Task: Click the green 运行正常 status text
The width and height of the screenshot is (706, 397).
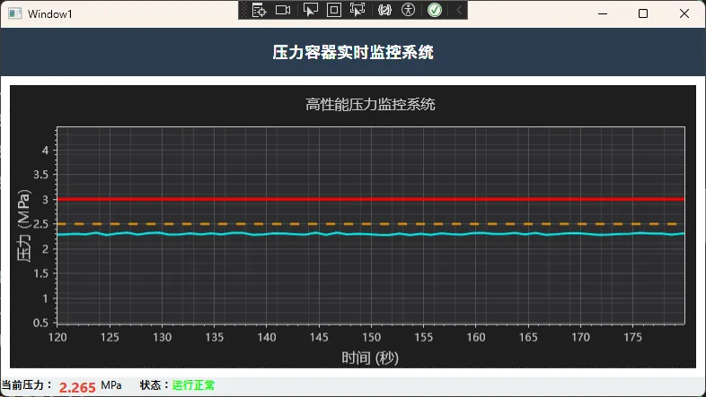Action: tap(193, 385)
